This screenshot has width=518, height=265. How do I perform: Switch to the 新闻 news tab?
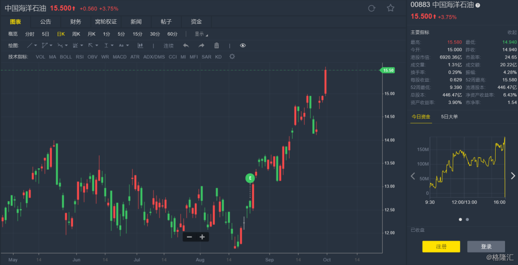[x=136, y=22]
